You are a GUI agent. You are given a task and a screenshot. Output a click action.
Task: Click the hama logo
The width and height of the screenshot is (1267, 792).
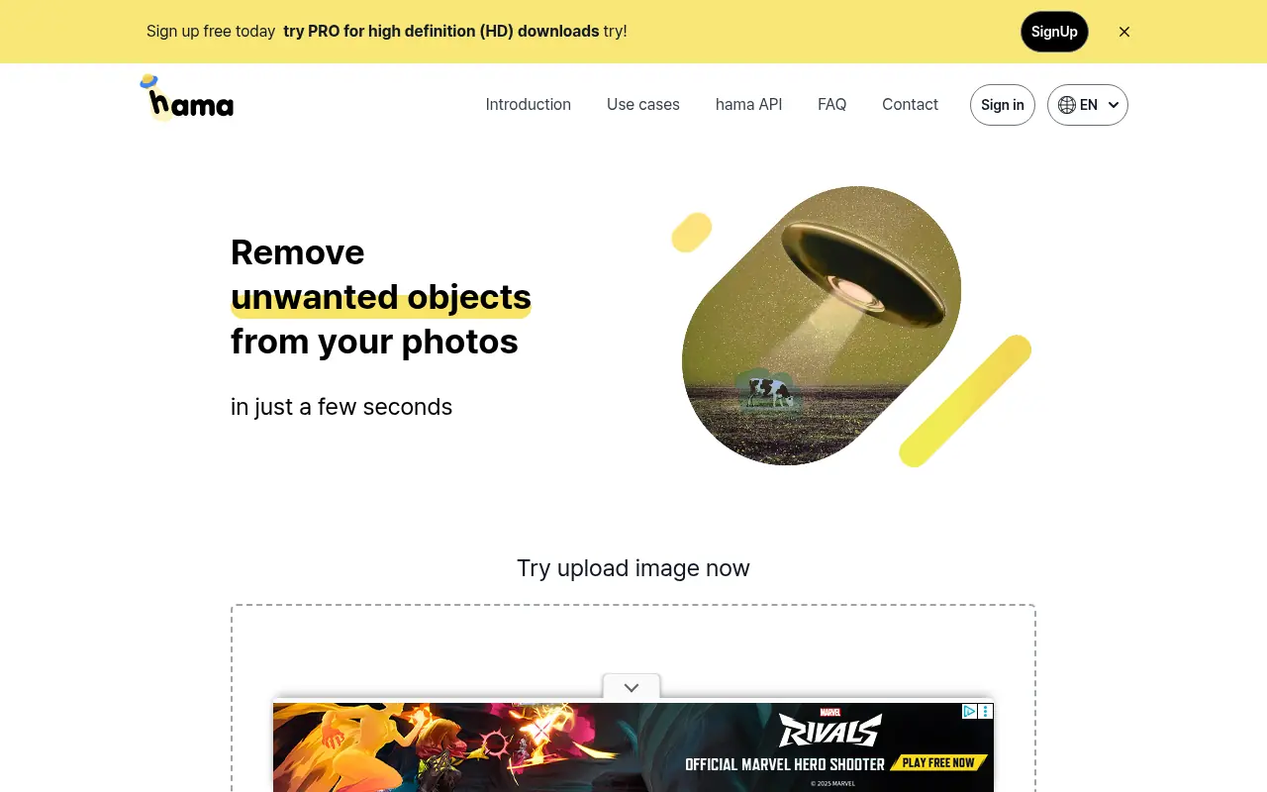click(x=187, y=98)
